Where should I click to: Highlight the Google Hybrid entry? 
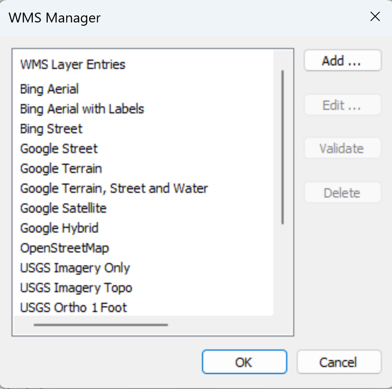pos(59,228)
